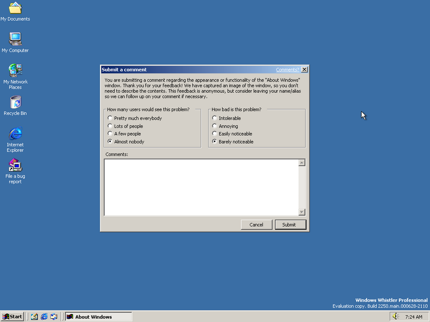Click the Comments? link in title bar
Image resolution: width=430 pixels, height=322 pixels.
(288, 70)
